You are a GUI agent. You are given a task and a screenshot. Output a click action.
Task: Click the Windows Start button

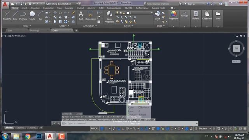pos(5,136)
